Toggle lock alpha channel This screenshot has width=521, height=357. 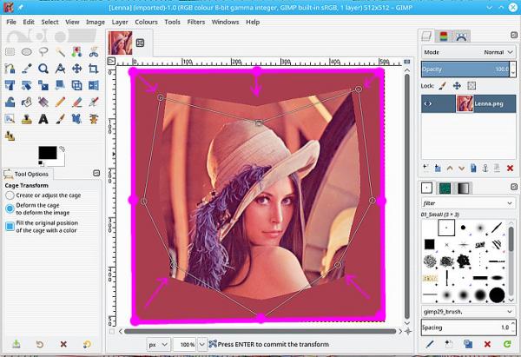(x=472, y=86)
